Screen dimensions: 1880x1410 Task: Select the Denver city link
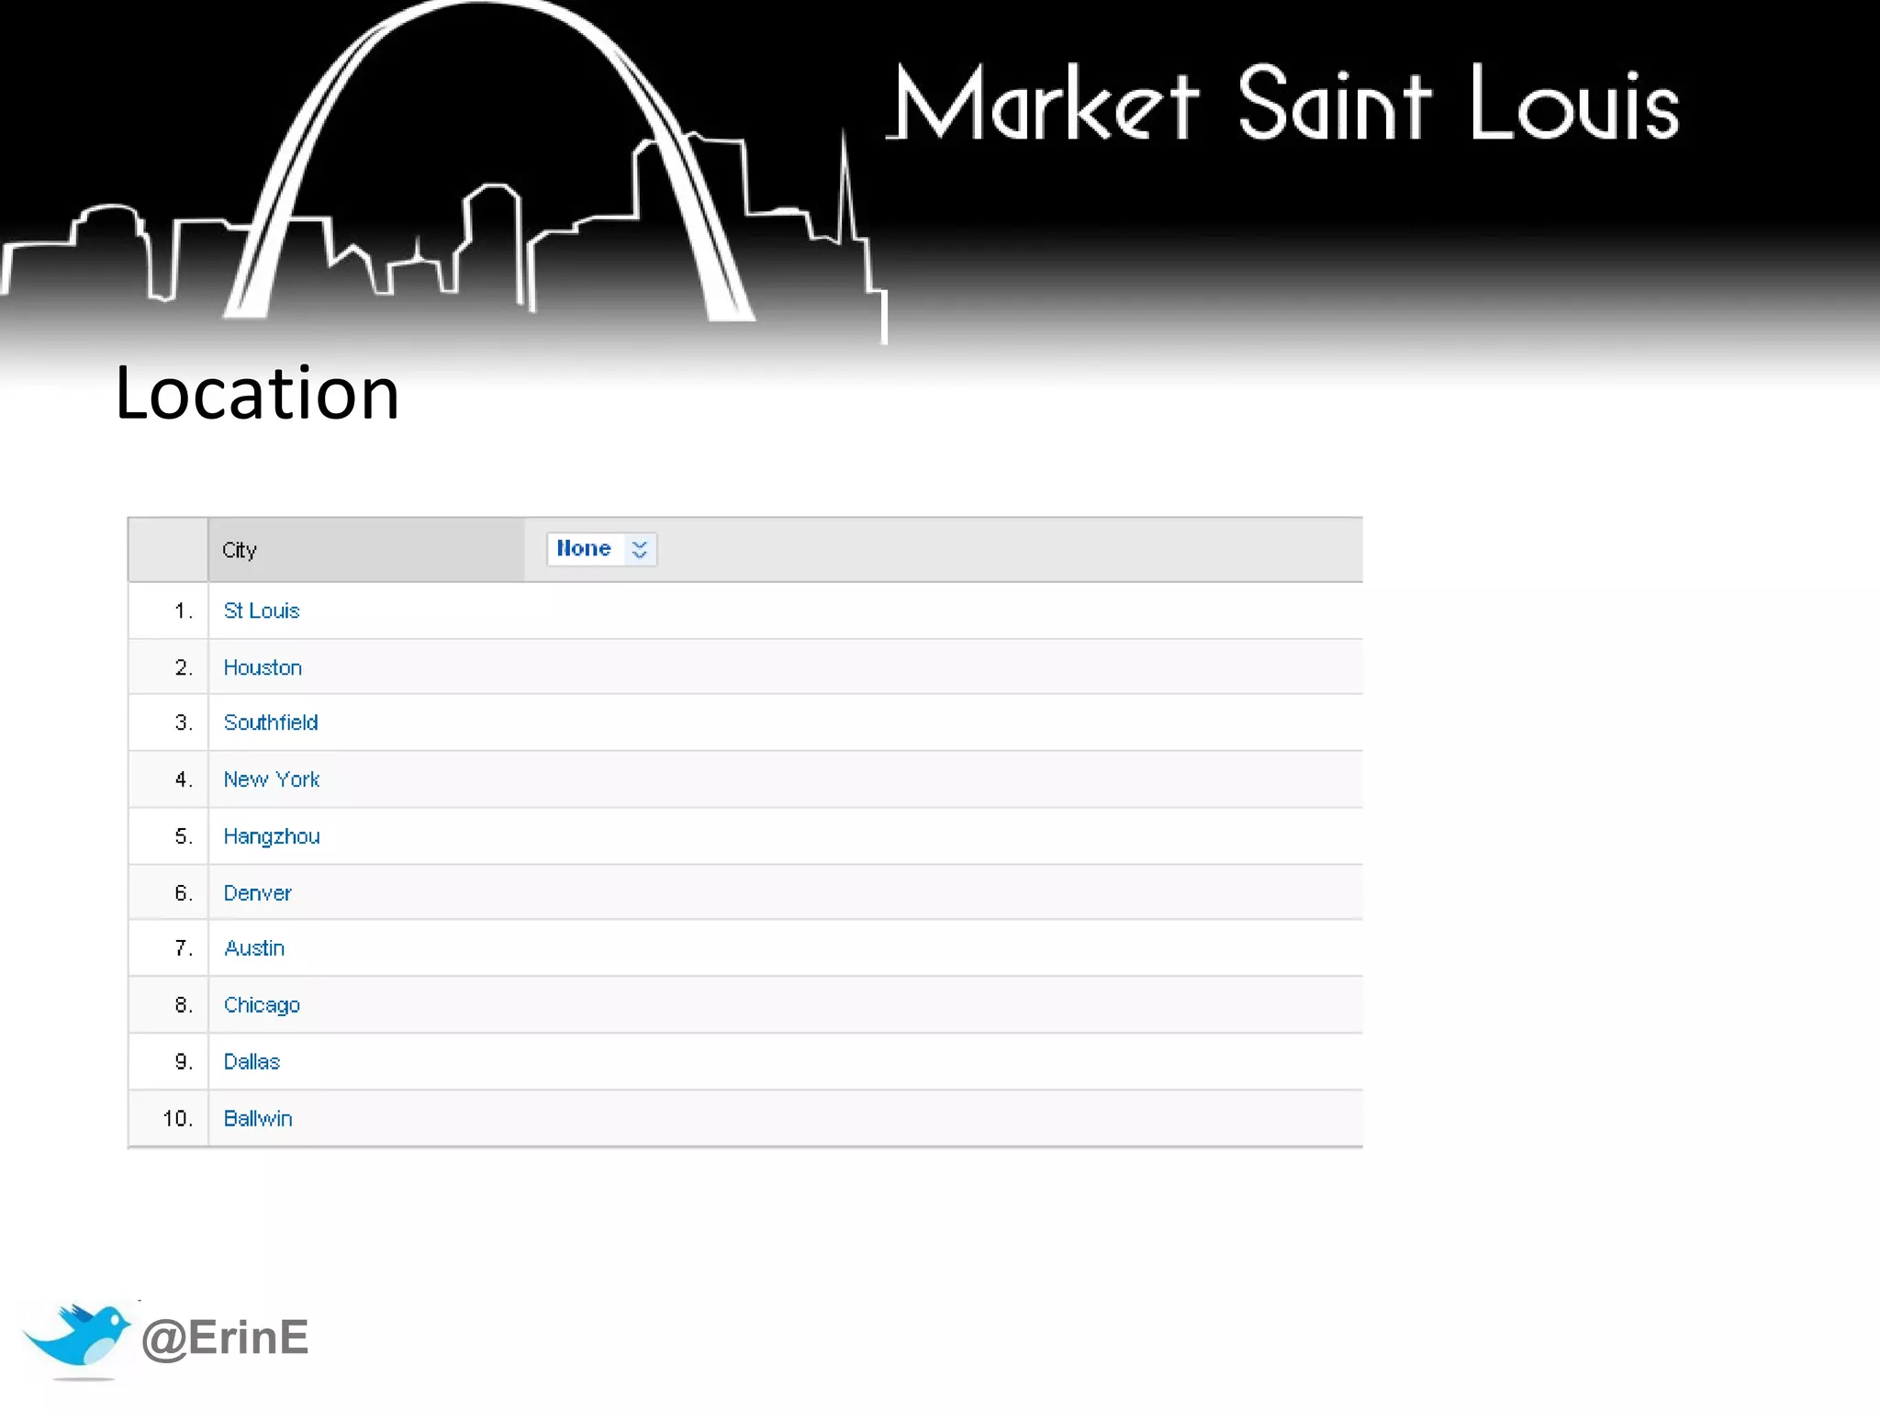pos(257,893)
